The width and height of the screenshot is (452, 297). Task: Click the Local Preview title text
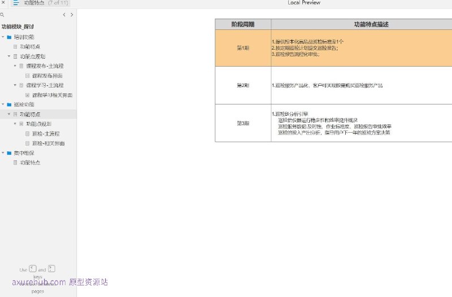pyautogui.click(x=304, y=3)
